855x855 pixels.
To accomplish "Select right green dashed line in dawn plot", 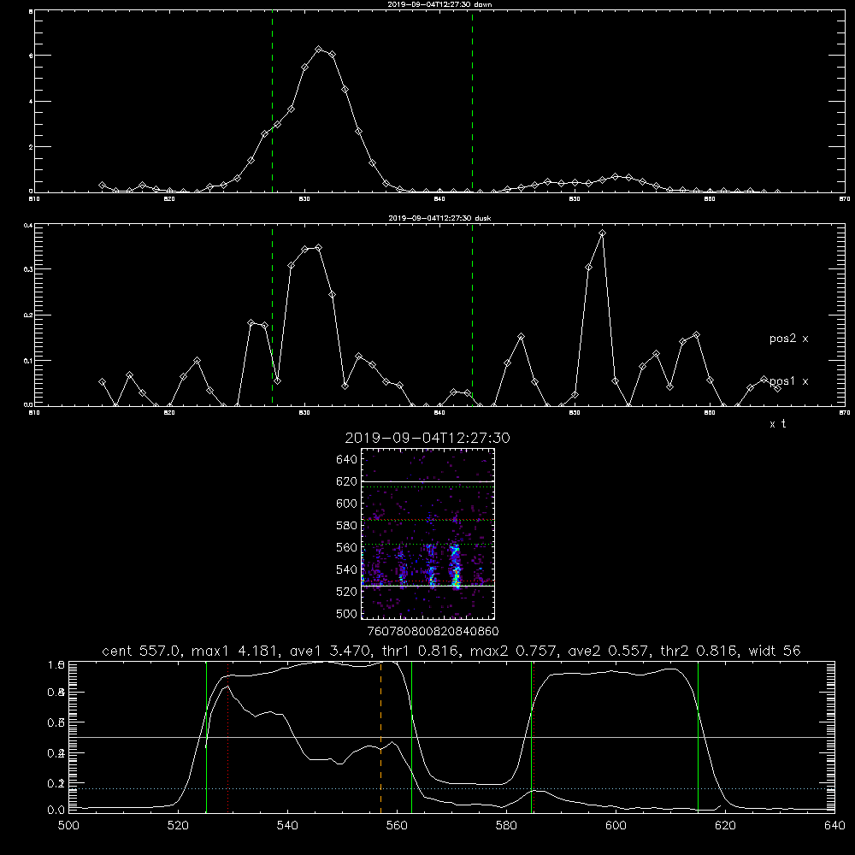I will pos(472,102).
